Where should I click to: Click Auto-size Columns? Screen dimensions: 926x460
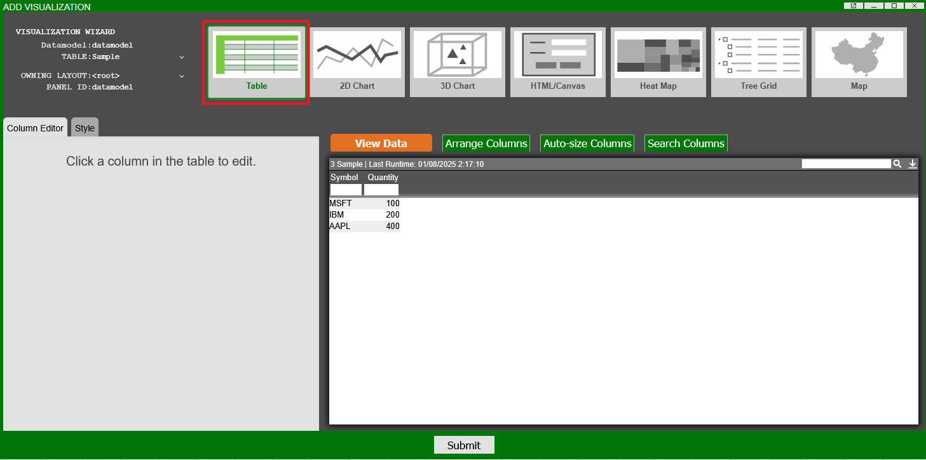pos(587,143)
